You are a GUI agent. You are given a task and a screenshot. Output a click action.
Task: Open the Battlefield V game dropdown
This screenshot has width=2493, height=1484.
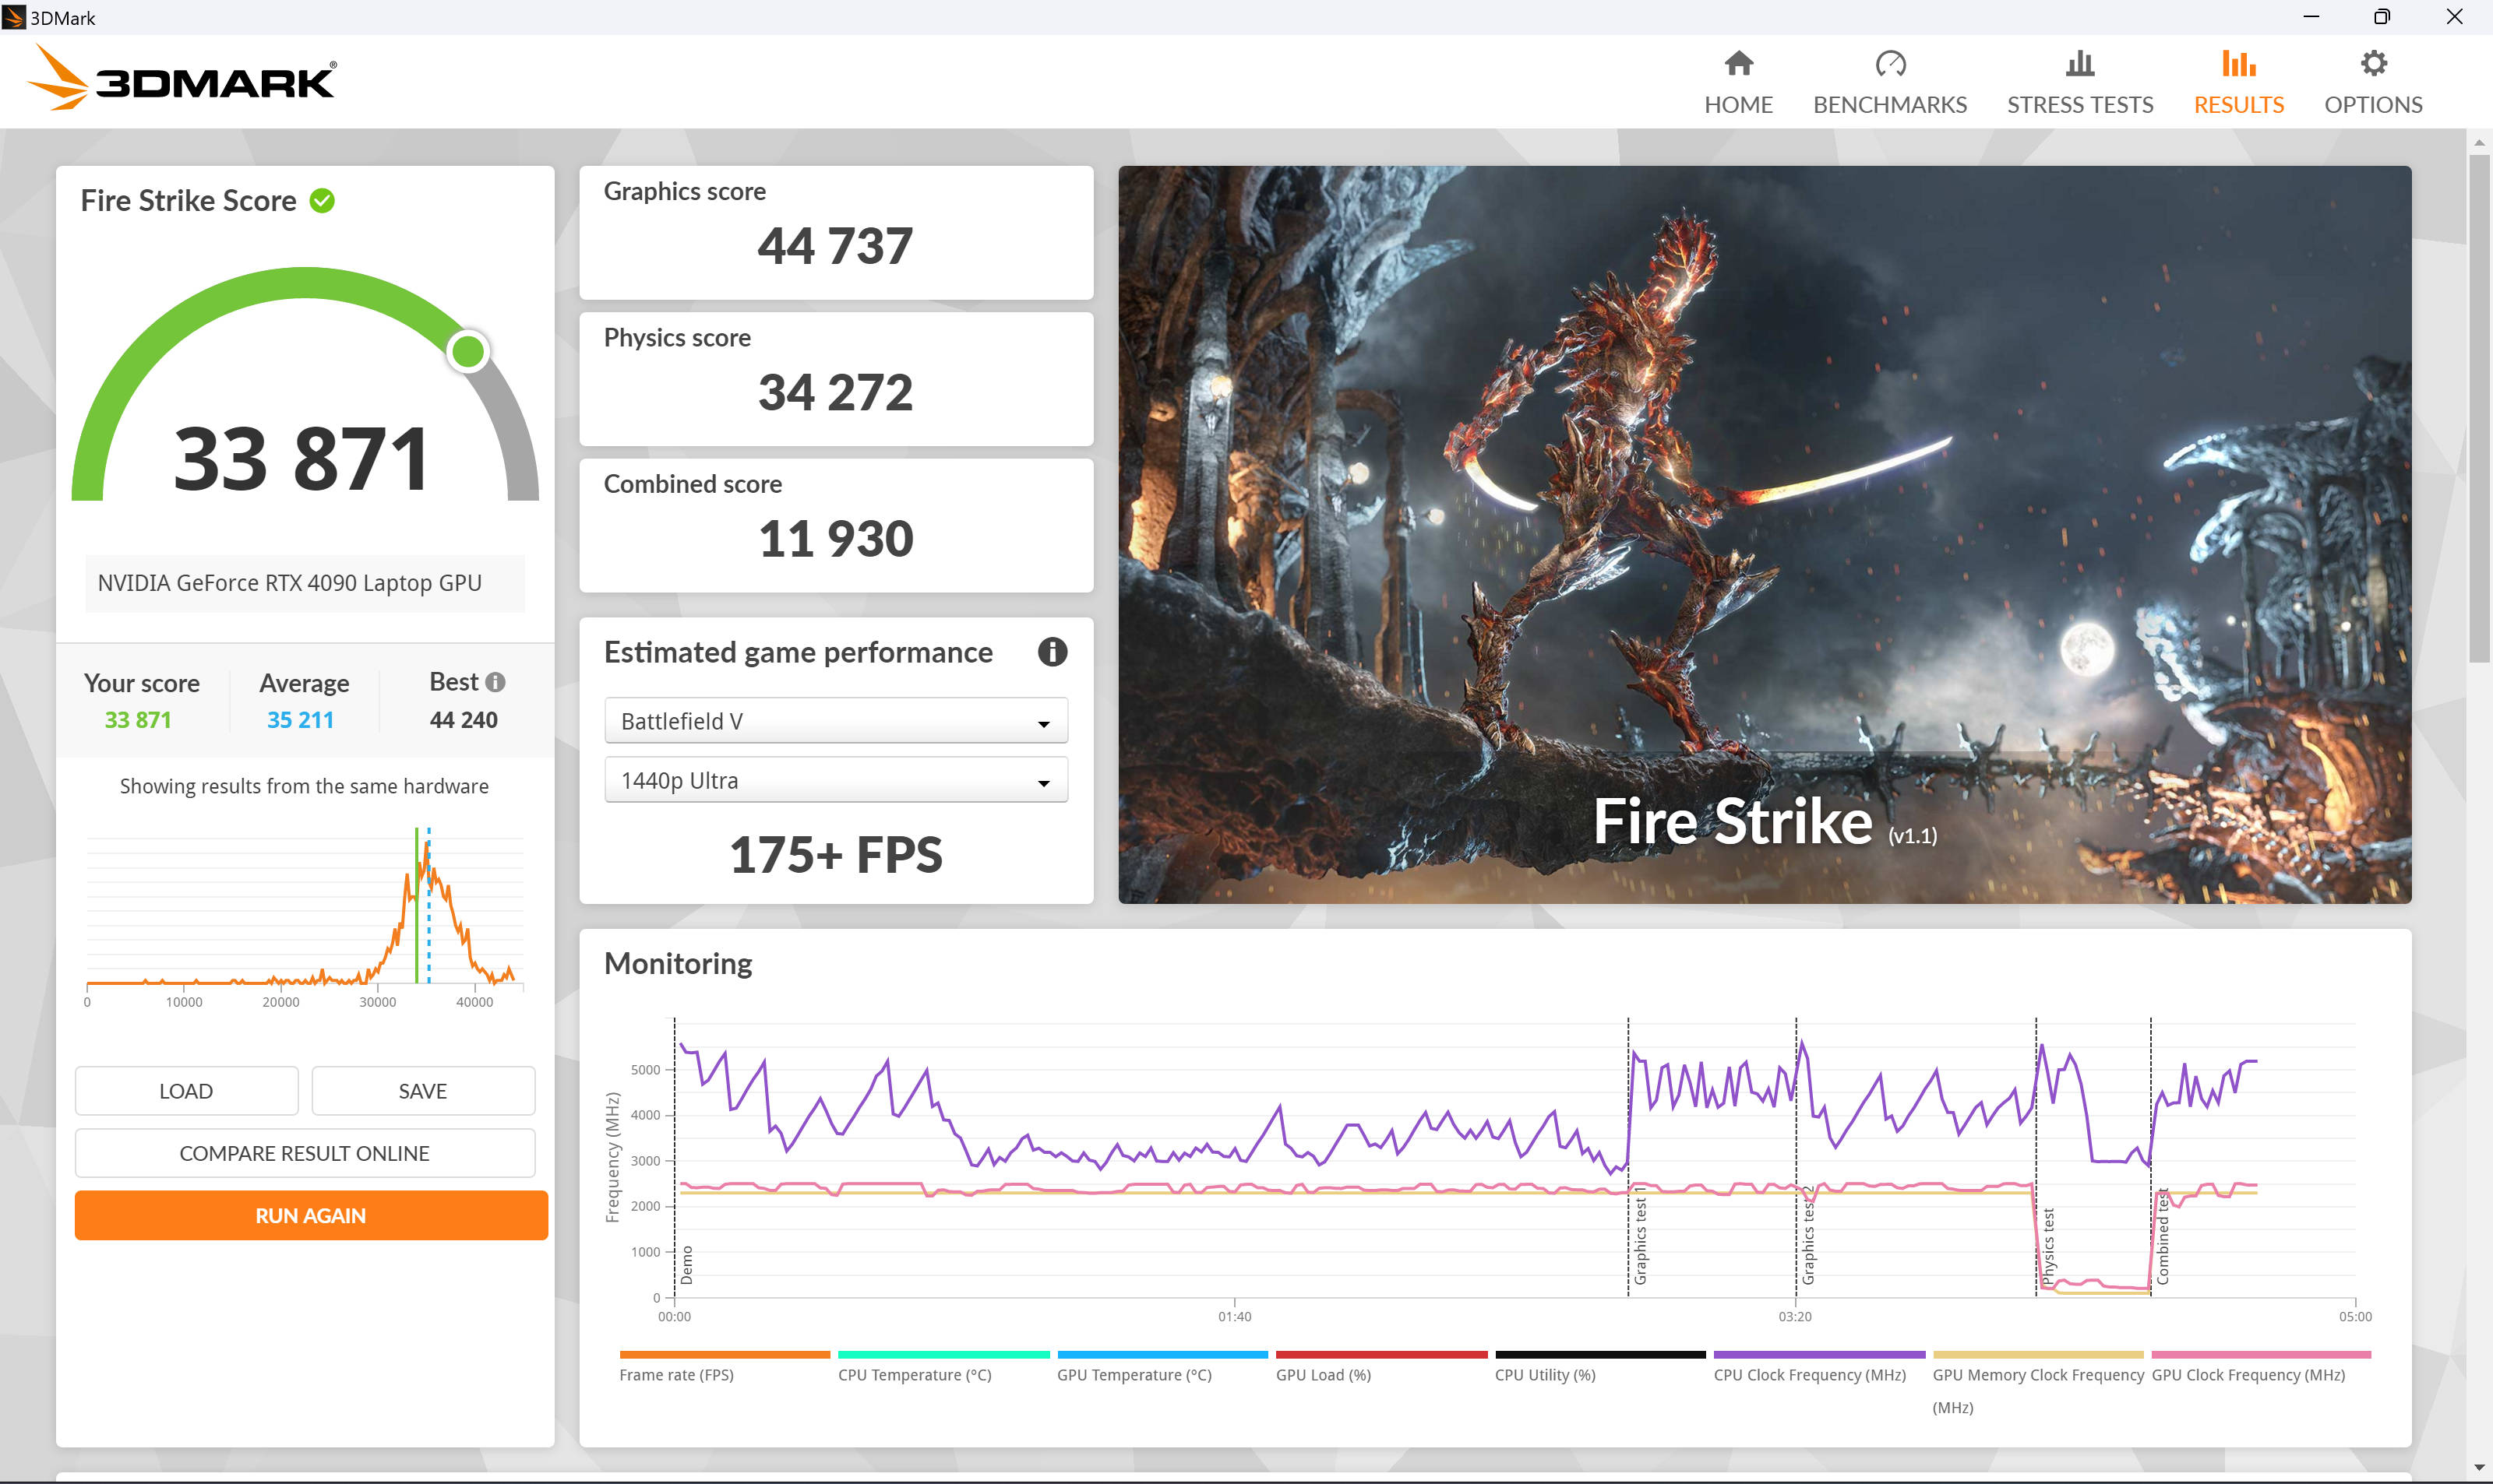pyautogui.click(x=835, y=721)
